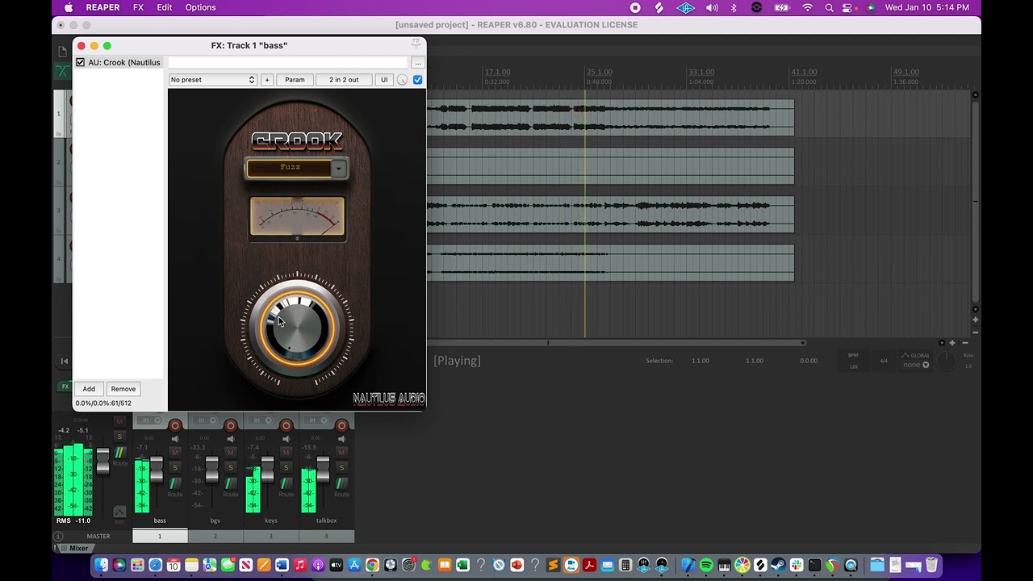
Task: Open the FX menu
Action: 138,7
